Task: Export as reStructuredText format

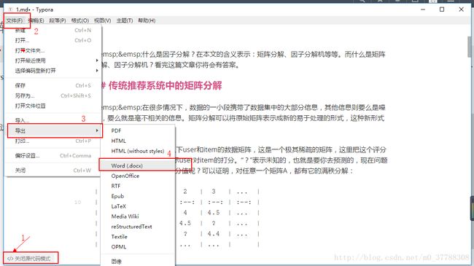Action: (x=138, y=227)
